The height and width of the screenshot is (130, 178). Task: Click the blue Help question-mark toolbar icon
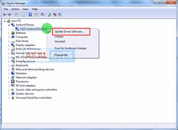point(30,15)
